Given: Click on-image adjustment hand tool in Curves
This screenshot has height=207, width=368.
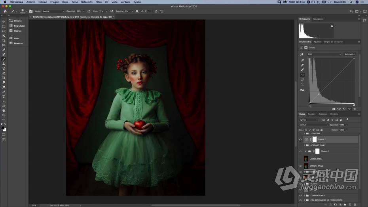Looking at the screenshot, I should pos(302,54).
